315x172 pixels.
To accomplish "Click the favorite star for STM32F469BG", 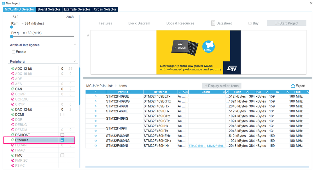I will pos(96,101).
